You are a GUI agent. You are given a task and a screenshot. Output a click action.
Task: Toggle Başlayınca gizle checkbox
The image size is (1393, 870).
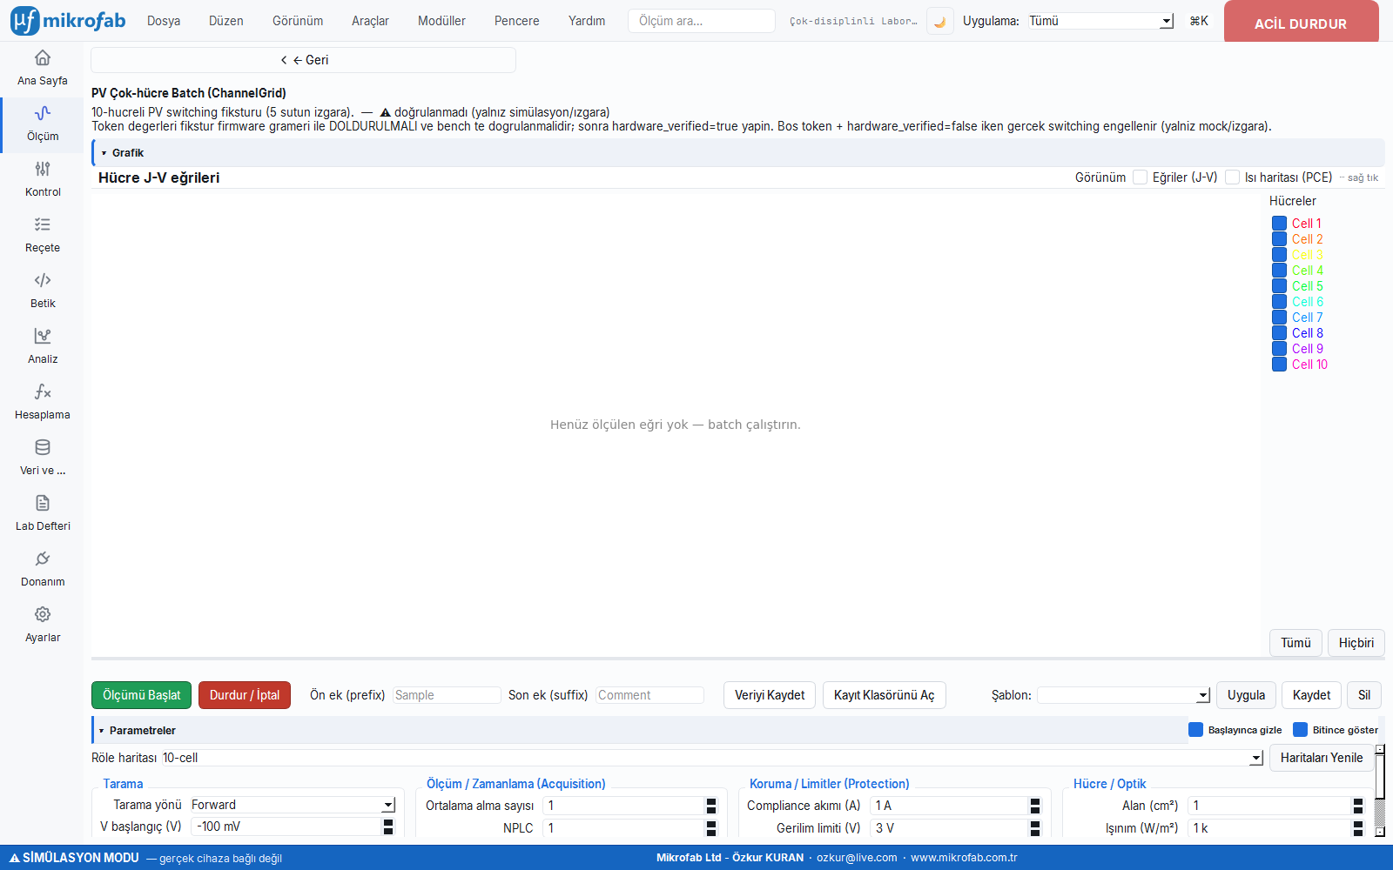(x=1195, y=730)
